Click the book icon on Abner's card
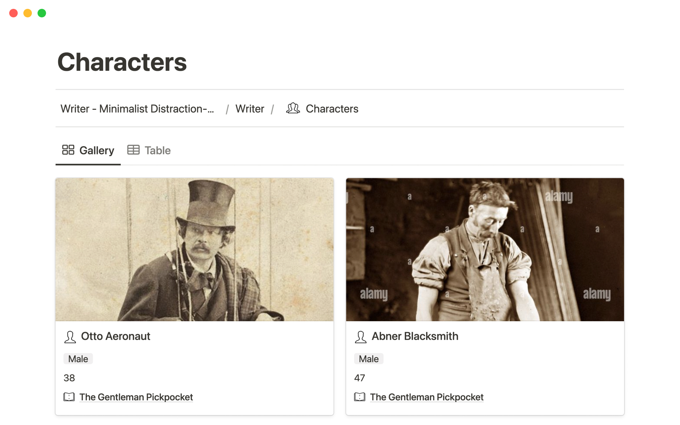This screenshot has width=680, height=425. 359,397
